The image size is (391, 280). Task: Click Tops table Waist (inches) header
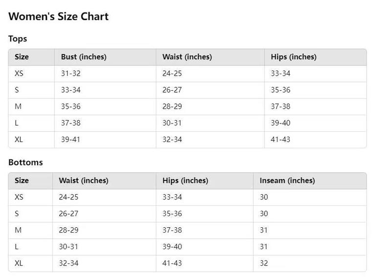[187, 57]
